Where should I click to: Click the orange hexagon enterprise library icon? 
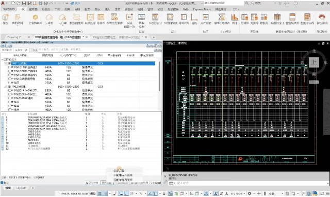click(x=35, y=17)
